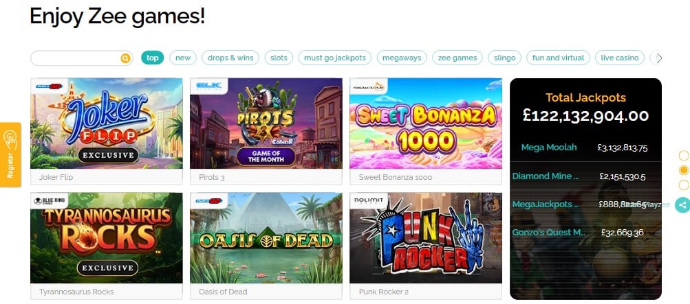Select the filled middle page indicator dot
690x304 pixels.
pyautogui.click(x=684, y=170)
